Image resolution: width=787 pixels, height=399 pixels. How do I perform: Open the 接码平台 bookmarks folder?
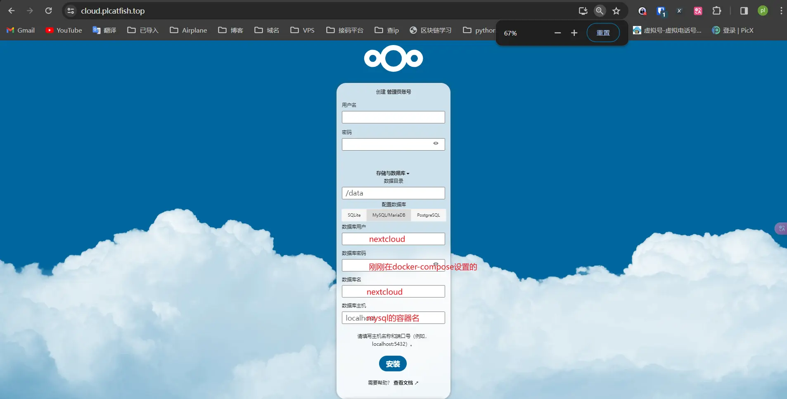coord(345,30)
